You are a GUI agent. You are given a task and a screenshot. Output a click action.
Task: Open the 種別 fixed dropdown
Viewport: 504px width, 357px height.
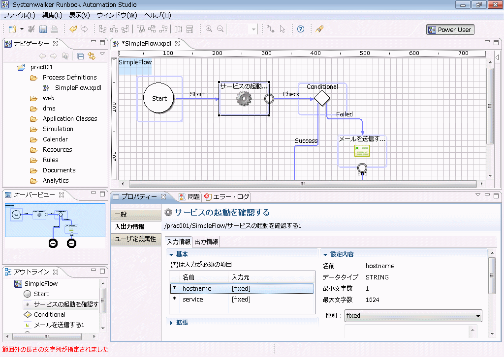coord(413,316)
